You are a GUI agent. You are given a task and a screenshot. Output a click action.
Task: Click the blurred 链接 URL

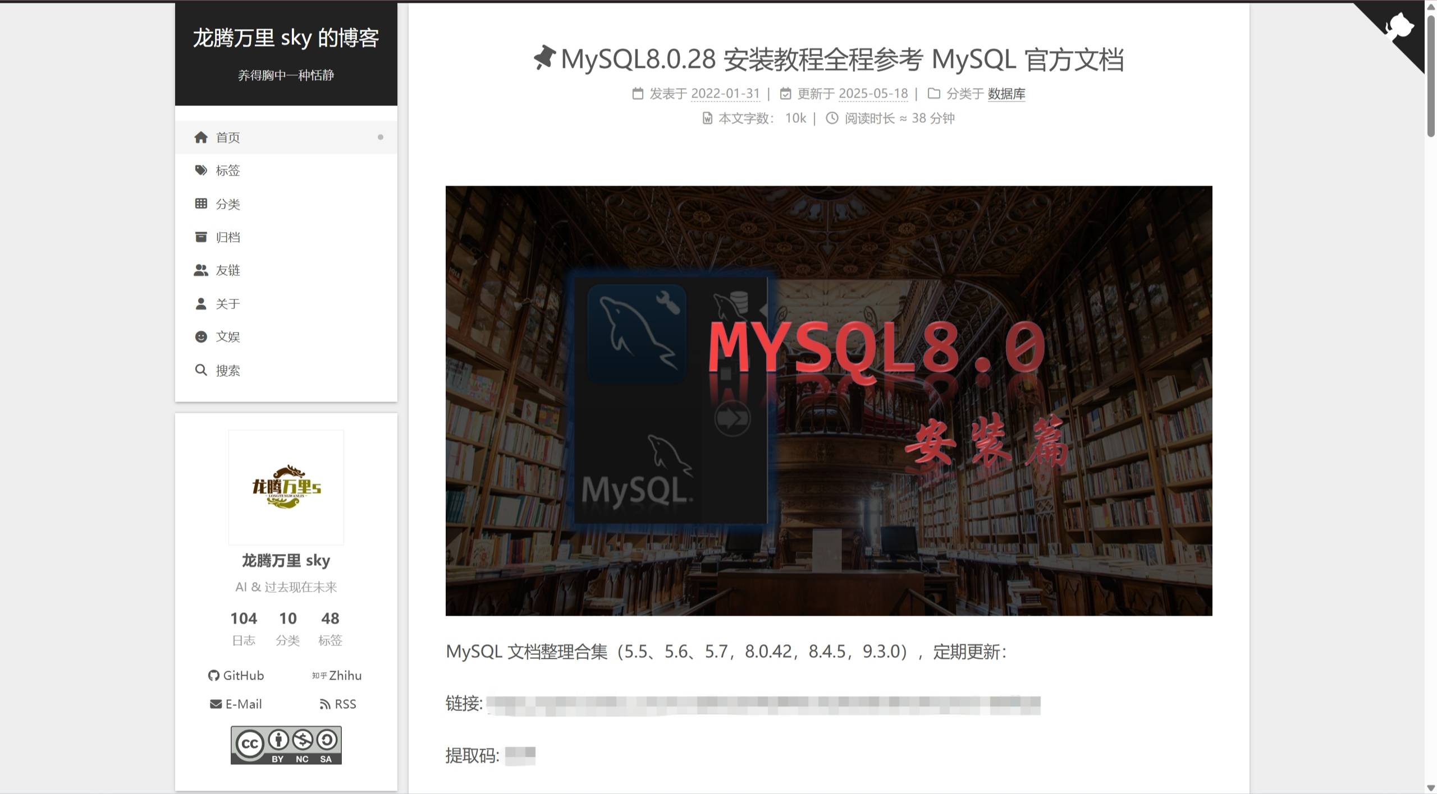coord(763,705)
